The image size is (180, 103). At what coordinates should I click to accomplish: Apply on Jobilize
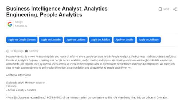pyautogui.click(x=101, y=40)
